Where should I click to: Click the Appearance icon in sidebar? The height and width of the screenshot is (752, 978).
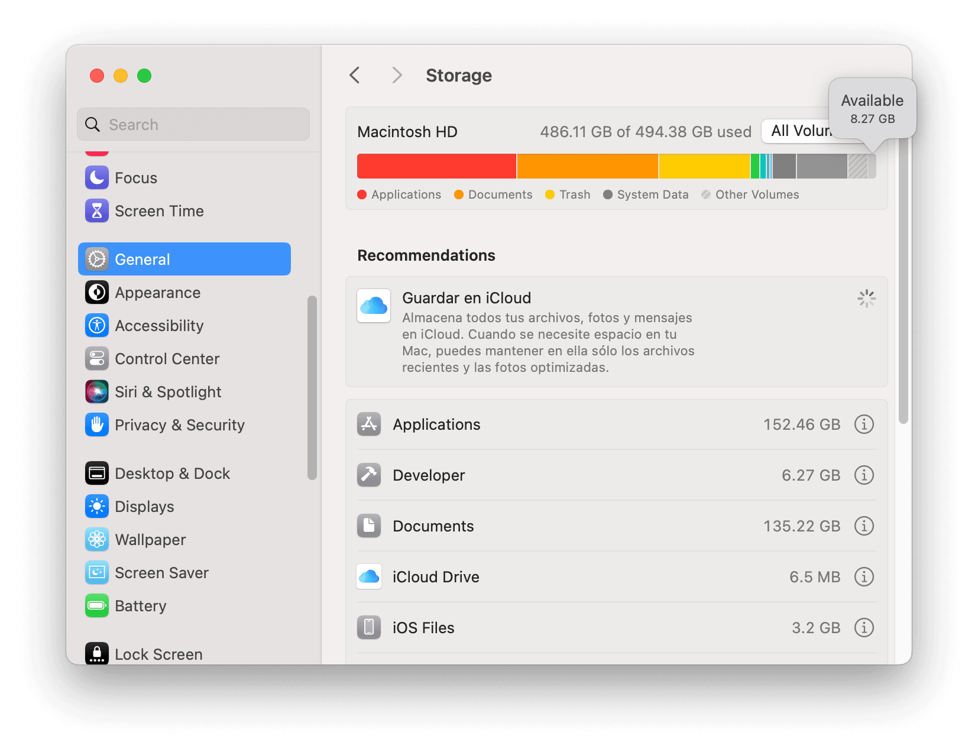point(97,292)
